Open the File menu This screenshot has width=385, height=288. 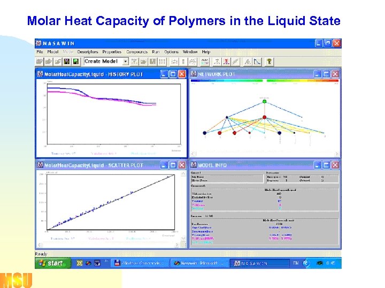(40, 52)
